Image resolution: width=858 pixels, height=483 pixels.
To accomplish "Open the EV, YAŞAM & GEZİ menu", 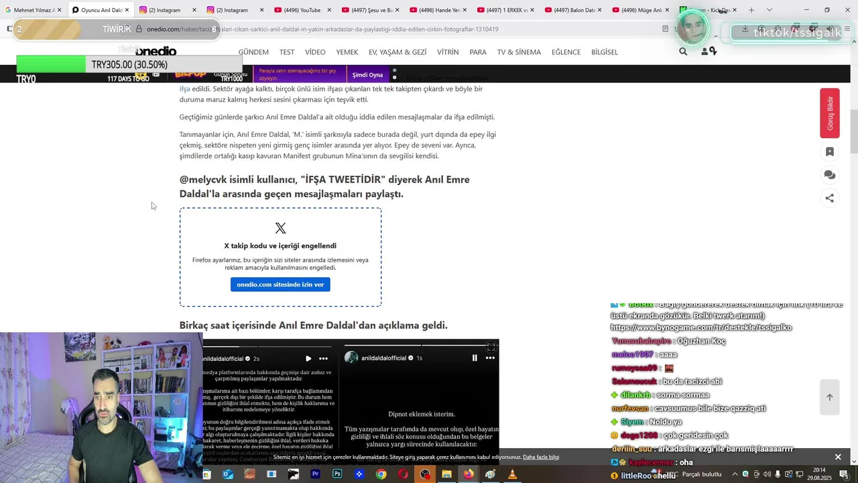I will (x=397, y=52).
